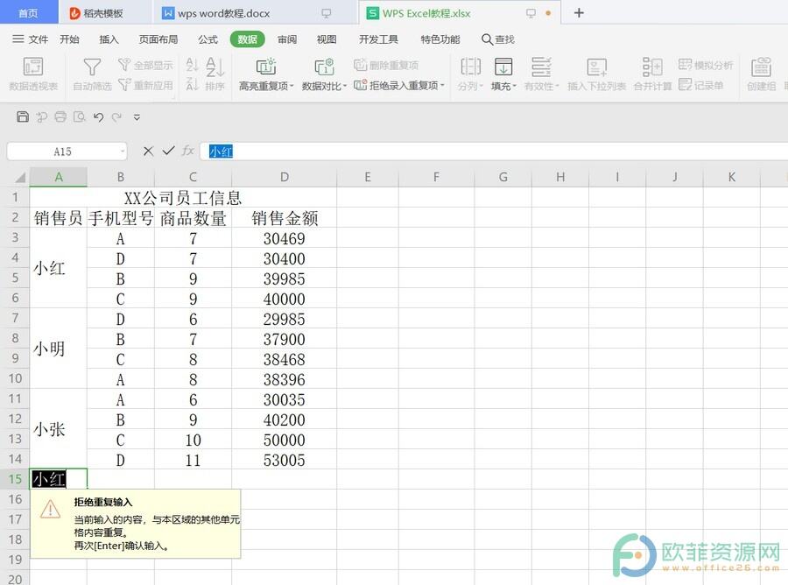788x585 pixels.
Task: Click the 模拟分析 what-if analysis button
Action: (x=706, y=65)
